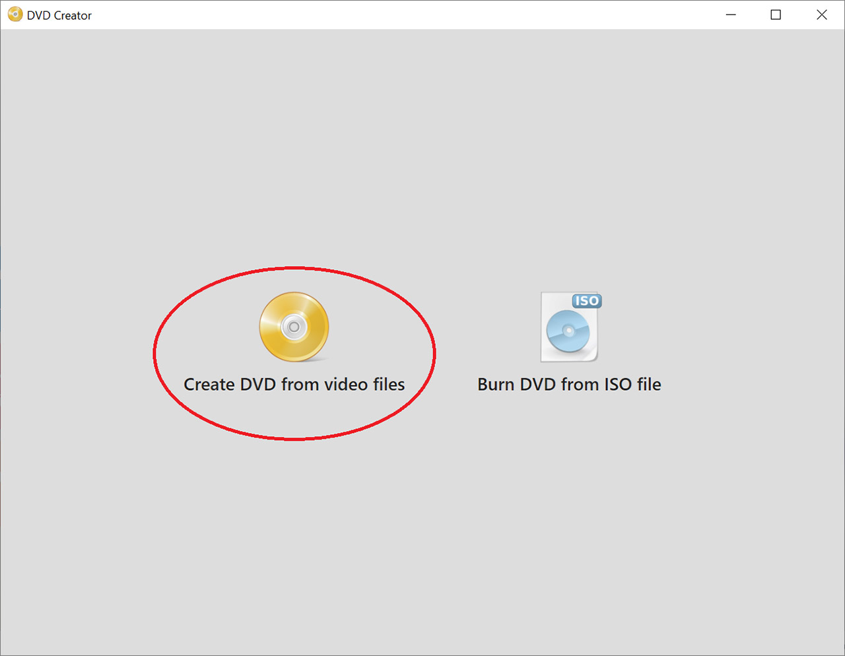Minimize the DVD Creator window
The image size is (845, 656).
coord(731,15)
